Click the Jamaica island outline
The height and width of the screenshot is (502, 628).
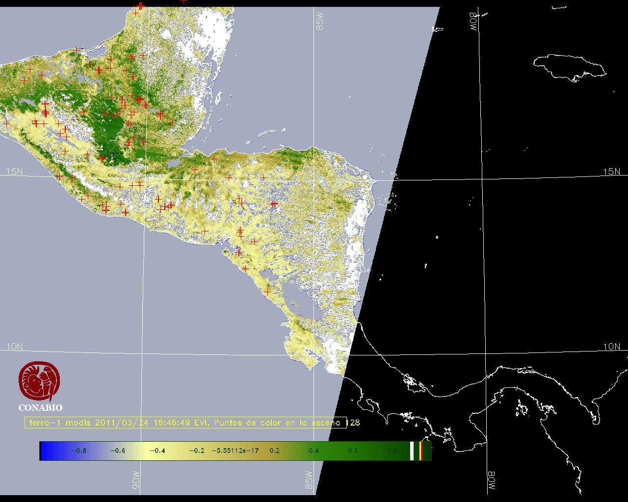(569, 66)
